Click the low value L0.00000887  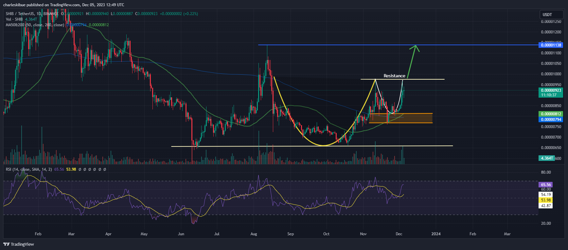click(122, 14)
